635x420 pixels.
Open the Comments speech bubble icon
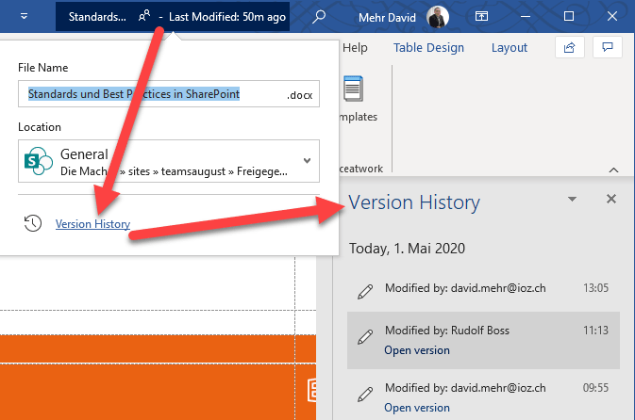pos(609,47)
